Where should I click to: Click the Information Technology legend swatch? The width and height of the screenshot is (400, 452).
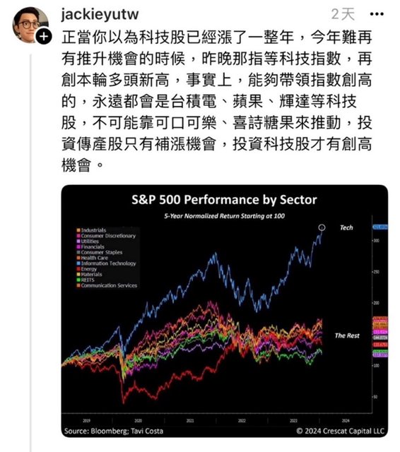click(x=78, y=263)
